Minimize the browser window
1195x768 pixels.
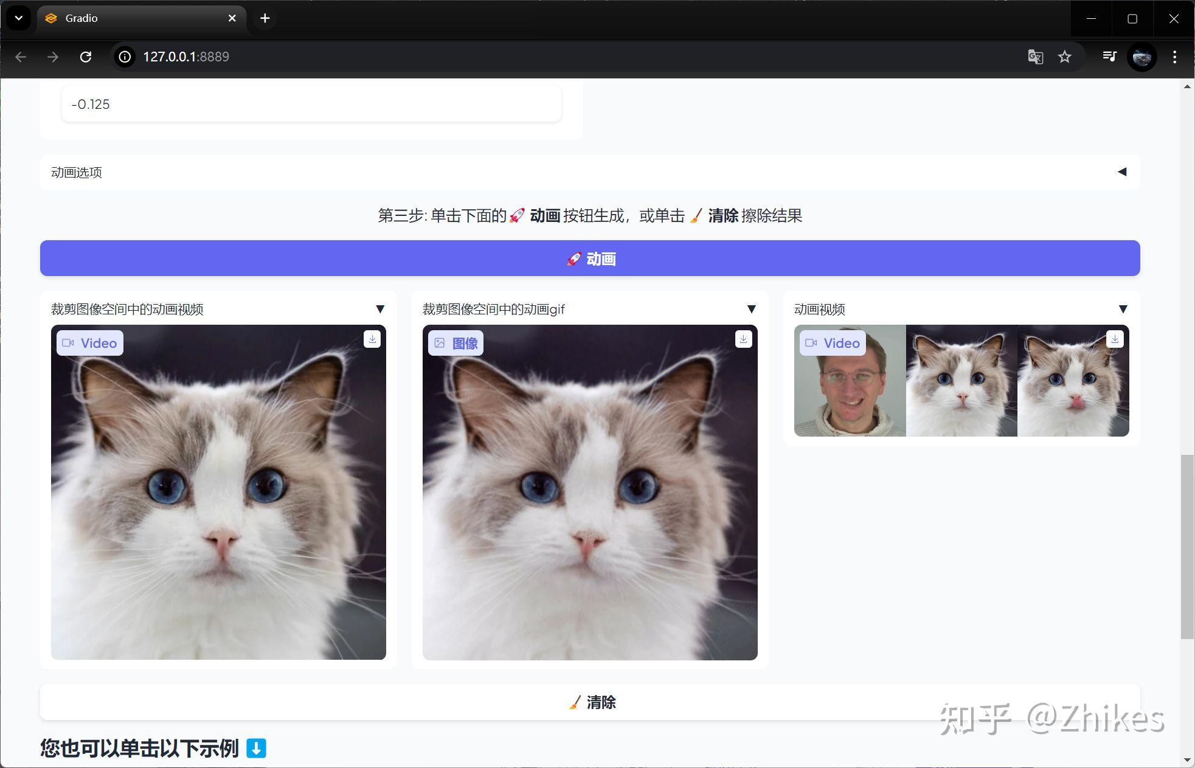click(x=1091, y=18)
